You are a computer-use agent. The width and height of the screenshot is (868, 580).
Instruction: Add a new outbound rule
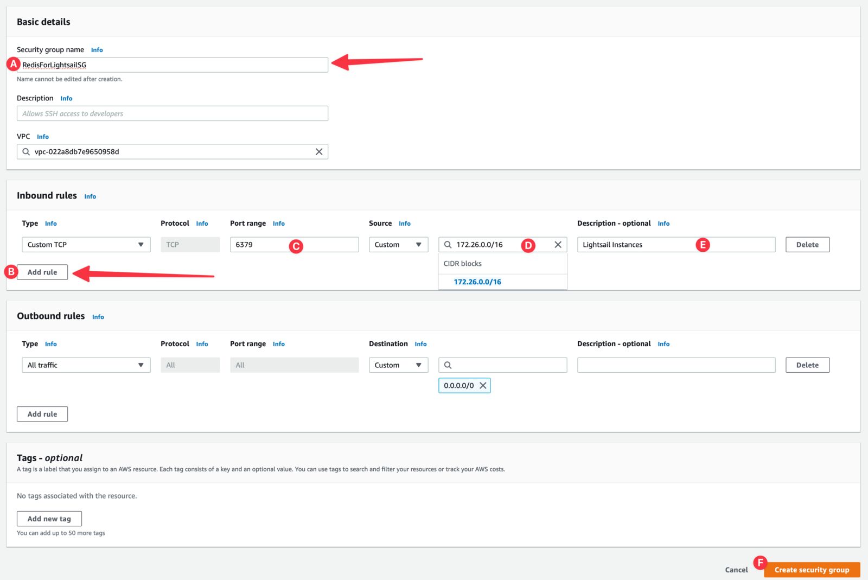42,414
